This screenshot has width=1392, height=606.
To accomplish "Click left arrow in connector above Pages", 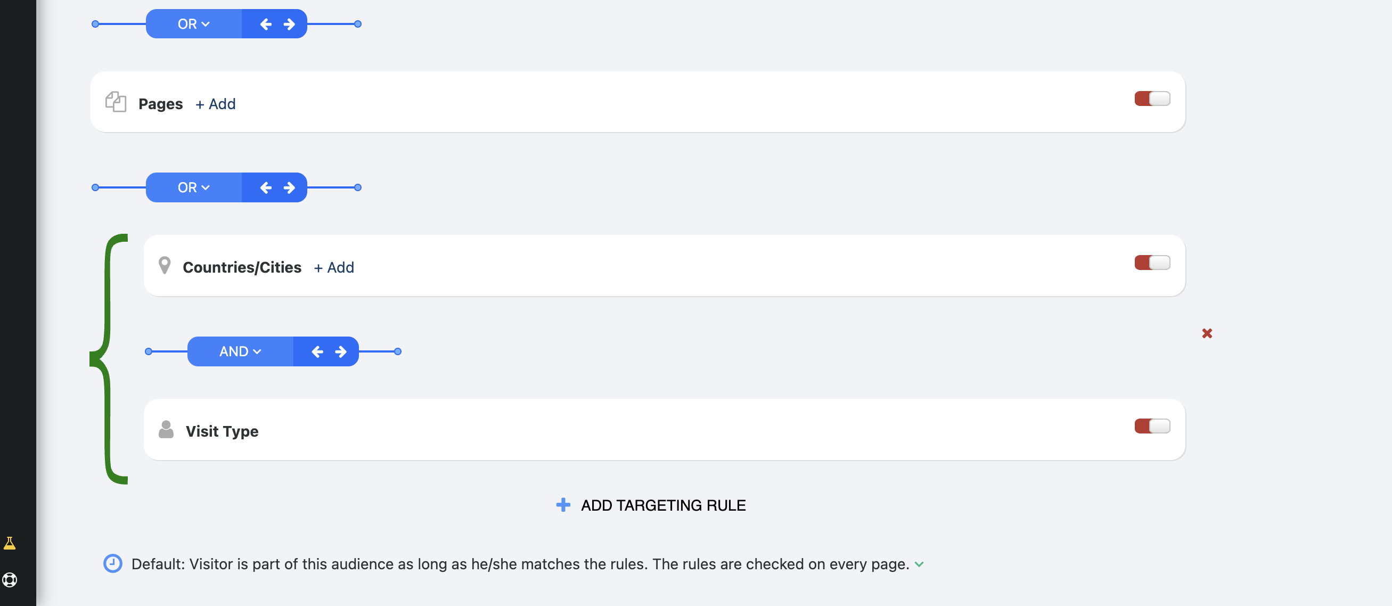I will [x=265, y=24].
